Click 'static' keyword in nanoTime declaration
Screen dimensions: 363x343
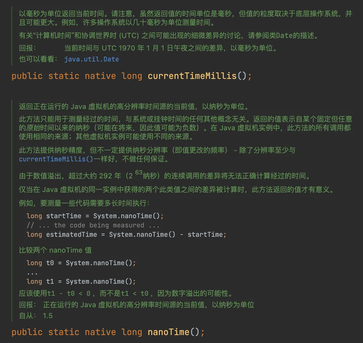pyautogui.click(x=64, y=332)
